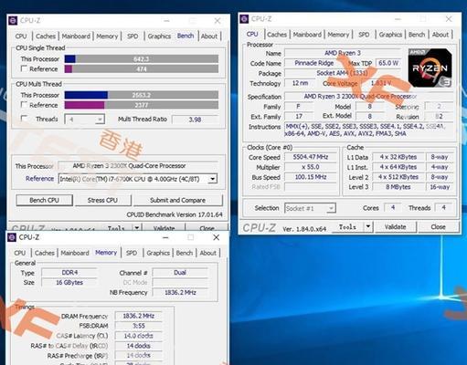467x365 pixels.
Task: Open Caches tab in Bench window
Action: point(46,36)
